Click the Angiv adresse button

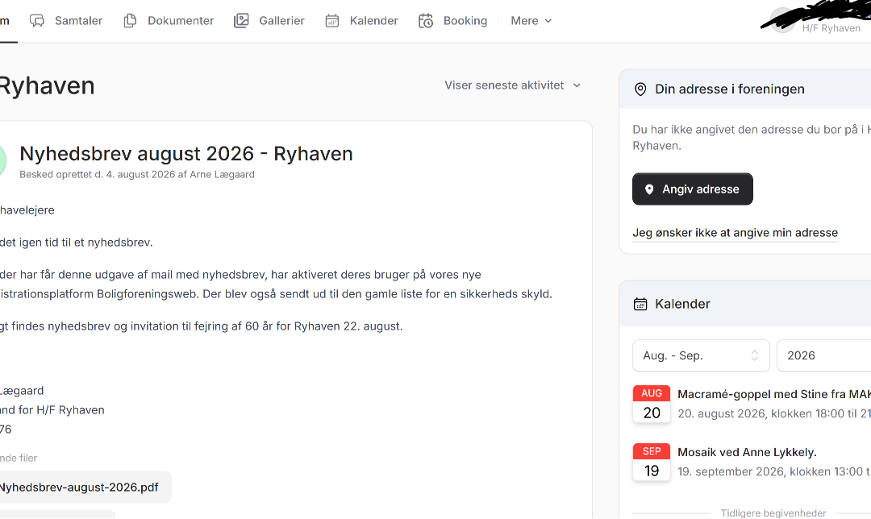(693, 189)
